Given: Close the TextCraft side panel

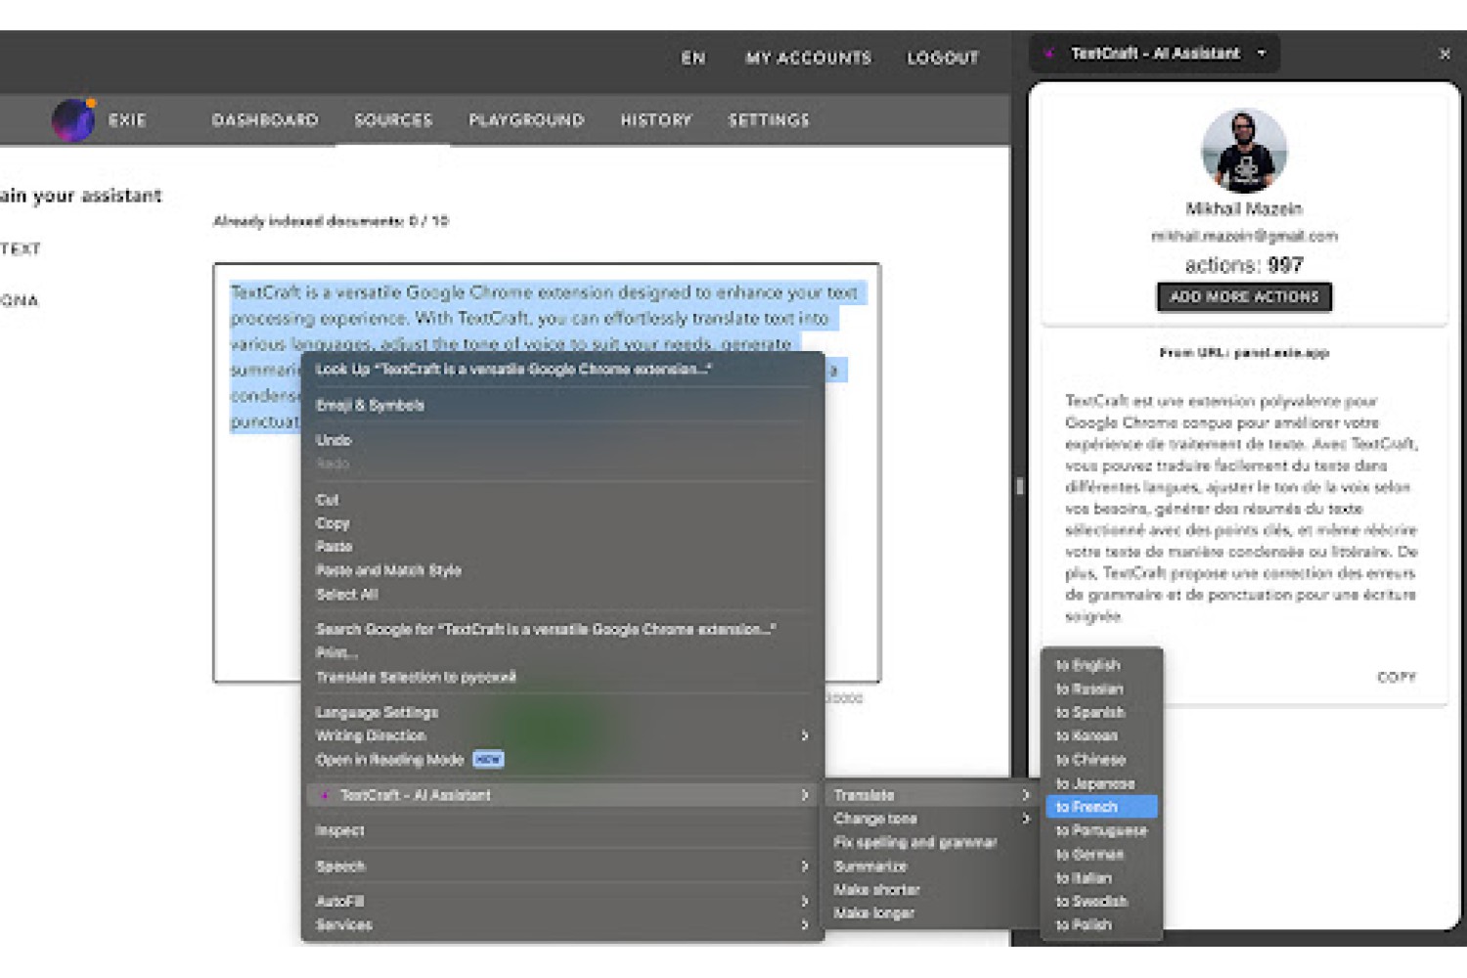Looking at the screenshot, I should coord(1445,54).
